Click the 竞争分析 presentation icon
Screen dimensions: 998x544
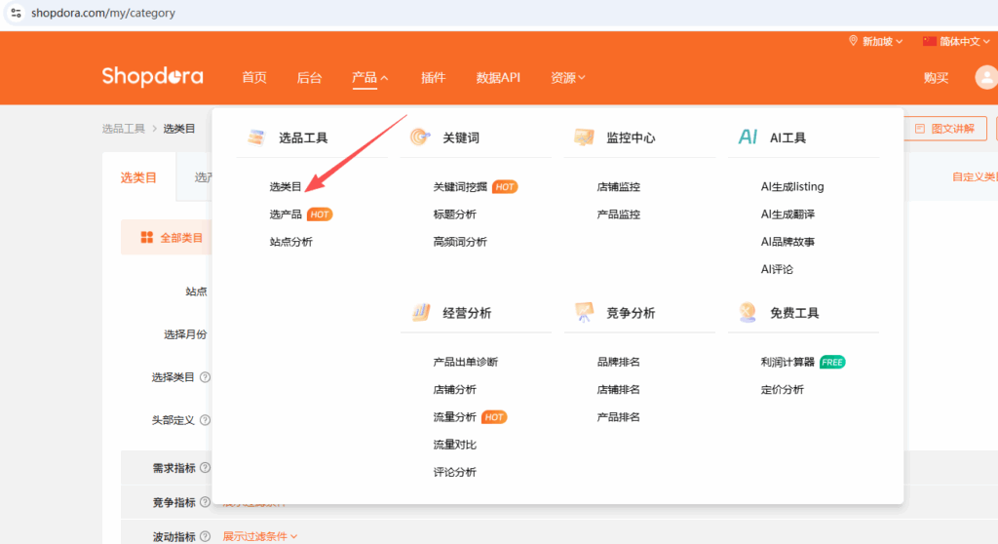click(584, 313)
